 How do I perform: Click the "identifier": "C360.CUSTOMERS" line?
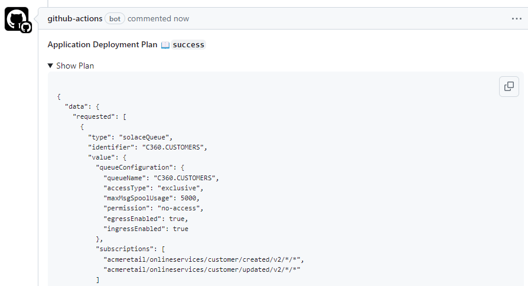[148, 147]
